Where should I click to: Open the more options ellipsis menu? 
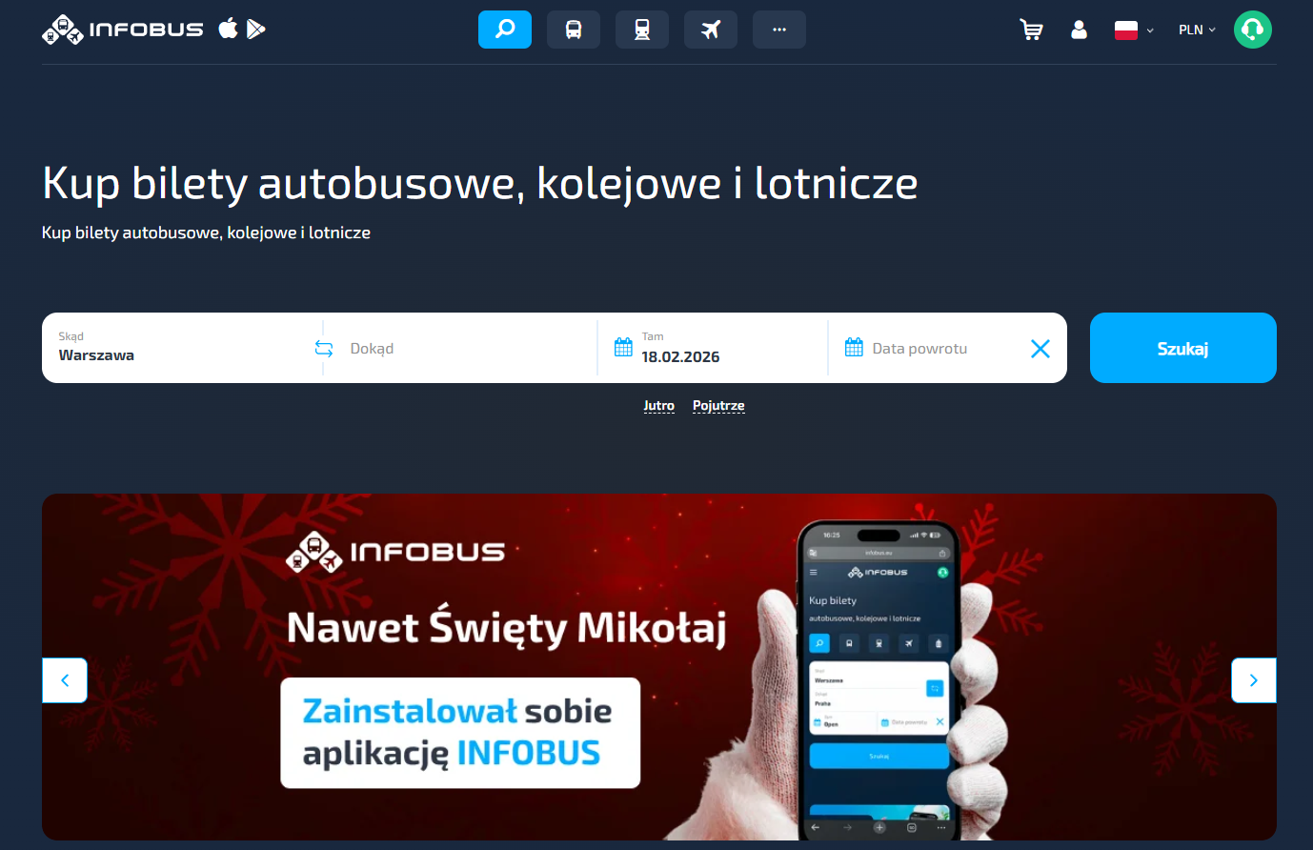[x=779, y=30]
